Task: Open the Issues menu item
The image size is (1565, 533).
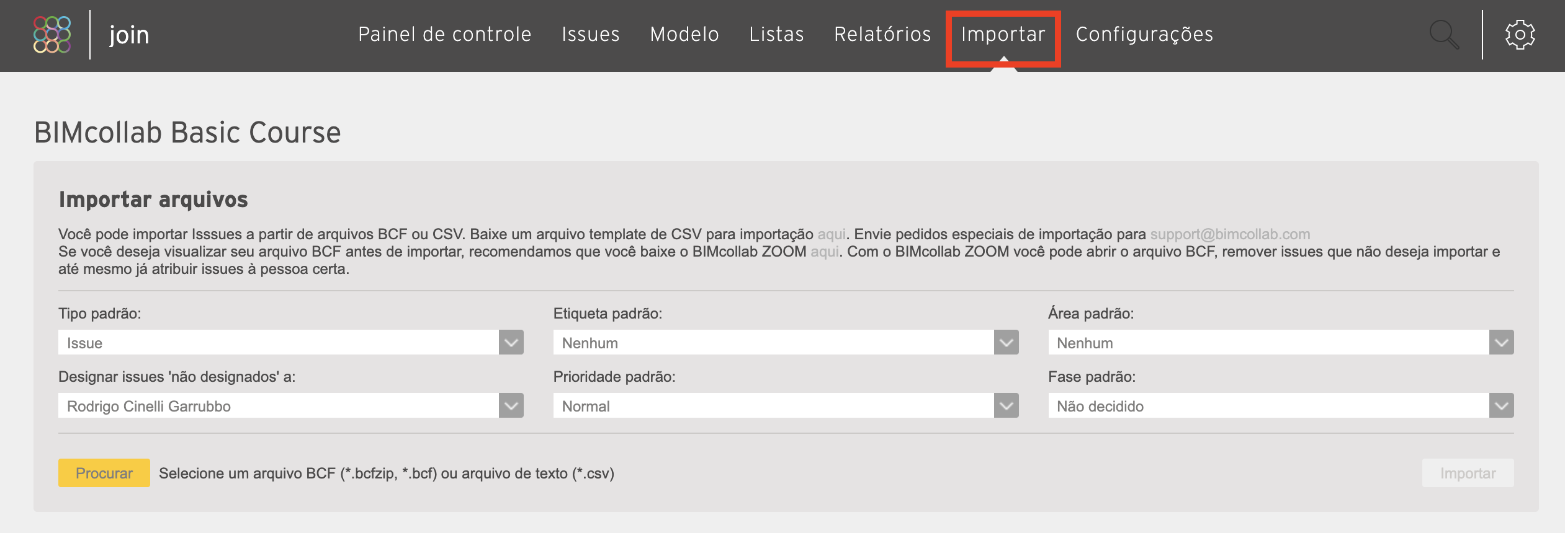Action: (x=591, y=34)
